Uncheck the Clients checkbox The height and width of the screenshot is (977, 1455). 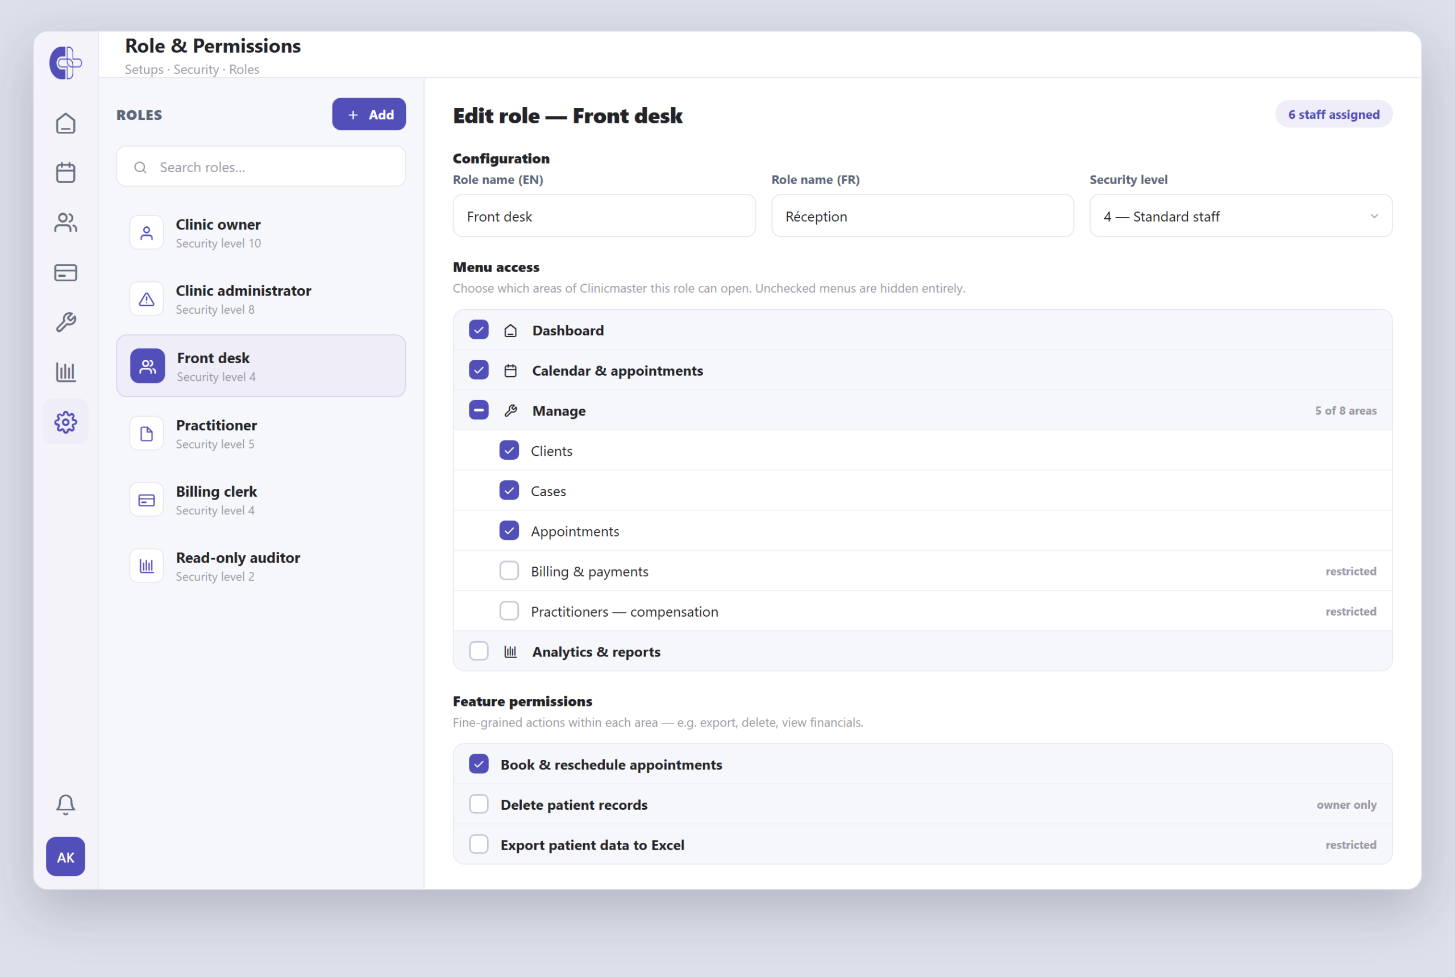[x=509, y=450]
